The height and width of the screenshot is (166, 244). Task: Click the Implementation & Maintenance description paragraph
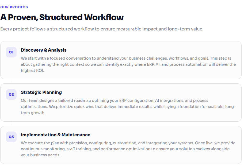click(x=128, y=149)
